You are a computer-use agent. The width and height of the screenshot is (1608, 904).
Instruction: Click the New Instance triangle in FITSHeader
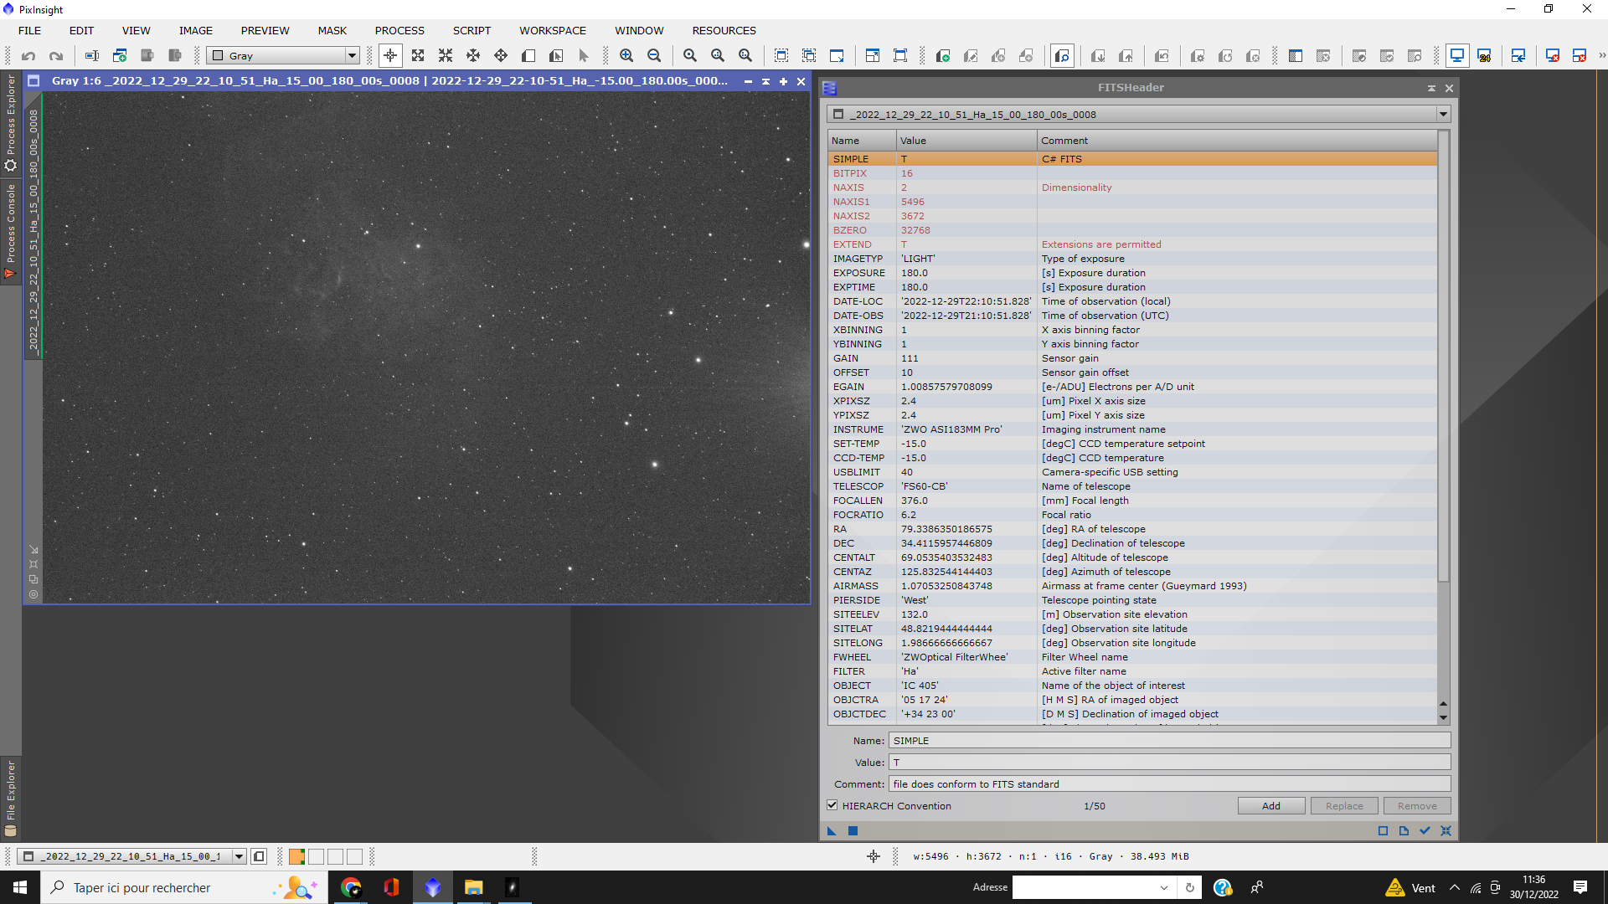click(832, 831)
